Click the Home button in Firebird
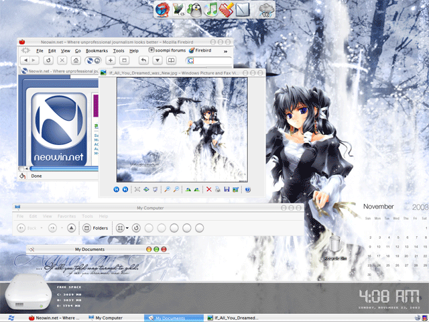This screenshot has width=429, height=322. tap(77, 60)
